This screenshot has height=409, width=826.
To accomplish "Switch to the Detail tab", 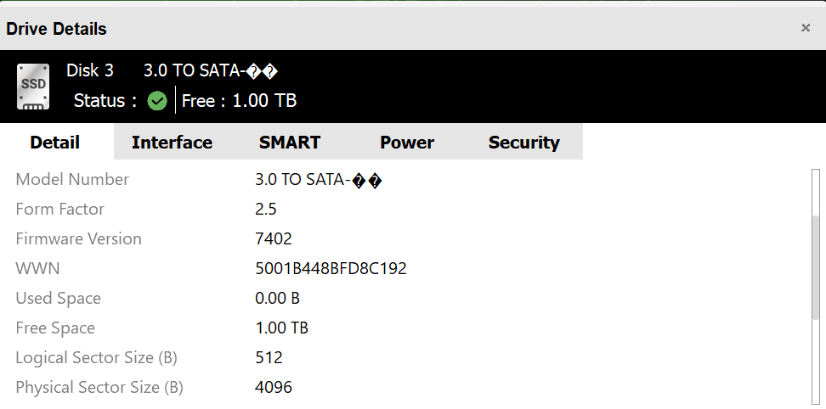I will tap(55, 143).
